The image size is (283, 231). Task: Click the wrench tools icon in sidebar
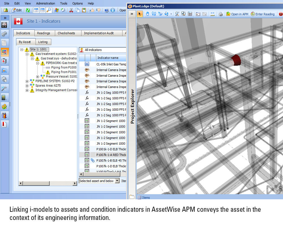click(4, 88)
